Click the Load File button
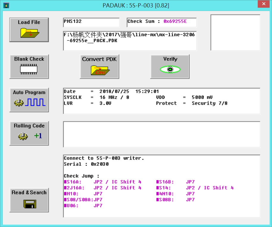Image resolution: width=272 pixels, height=227 pixels. click(29, 30)
